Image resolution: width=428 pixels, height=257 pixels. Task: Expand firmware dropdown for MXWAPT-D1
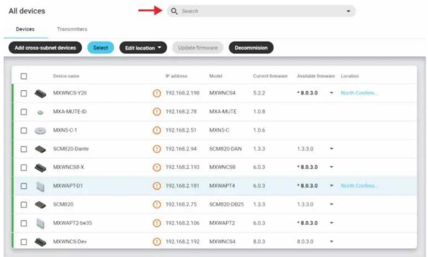tap(331, 186)
